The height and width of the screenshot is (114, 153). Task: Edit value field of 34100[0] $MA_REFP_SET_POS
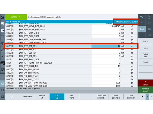click(x=106, y=46)
